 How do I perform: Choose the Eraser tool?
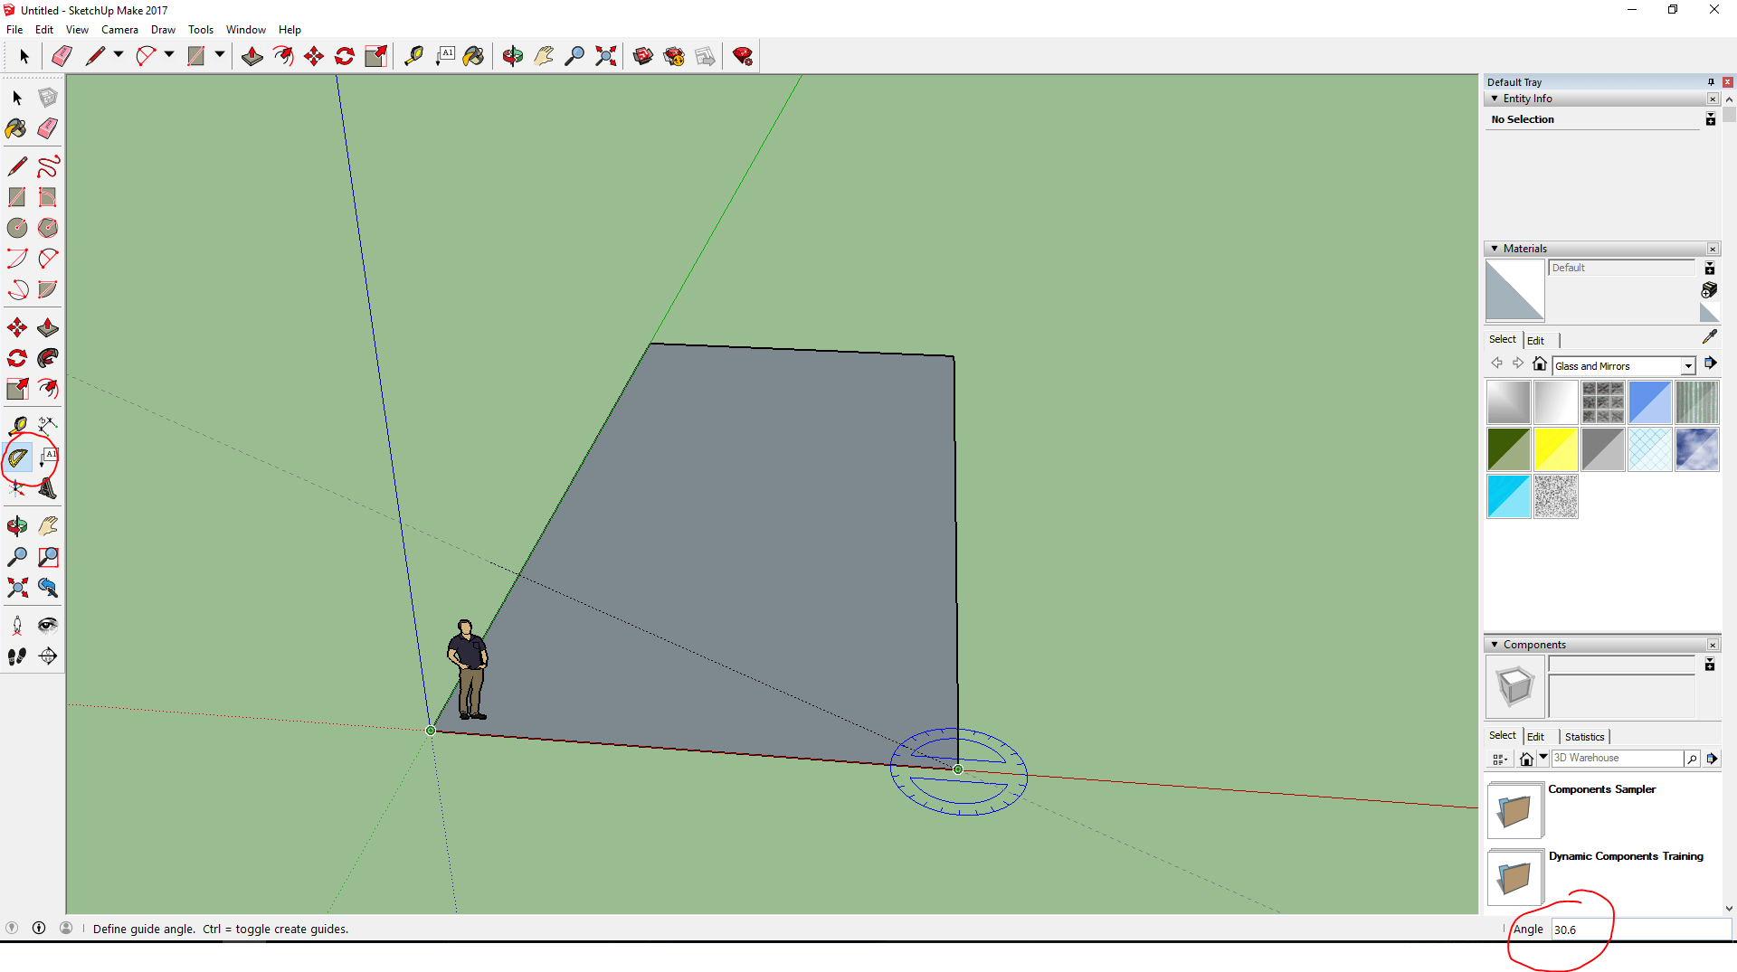tap(62, 56)
